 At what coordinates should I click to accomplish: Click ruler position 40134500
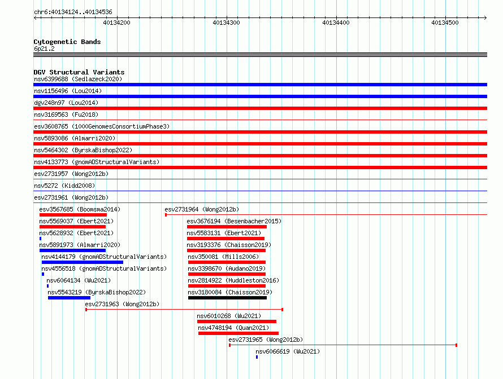445,23
